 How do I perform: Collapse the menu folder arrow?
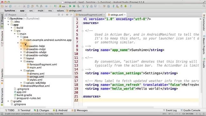pos(21,61)
